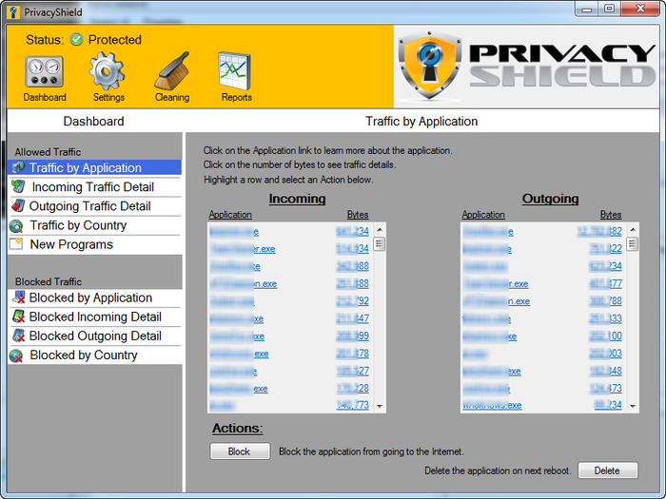Click Incoming bytes link ending 999
The image size is (666, 499).
pyautogui.click(x=353, y=336)
